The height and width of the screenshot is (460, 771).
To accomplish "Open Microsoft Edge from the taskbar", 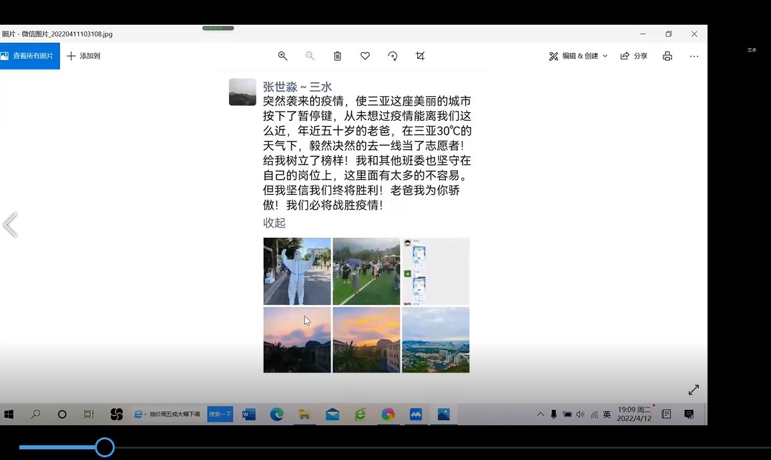I will 276,415.
